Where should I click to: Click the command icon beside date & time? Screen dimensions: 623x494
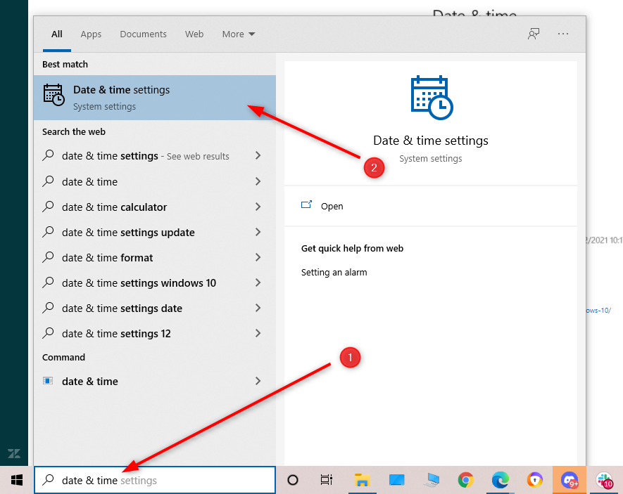48,381
